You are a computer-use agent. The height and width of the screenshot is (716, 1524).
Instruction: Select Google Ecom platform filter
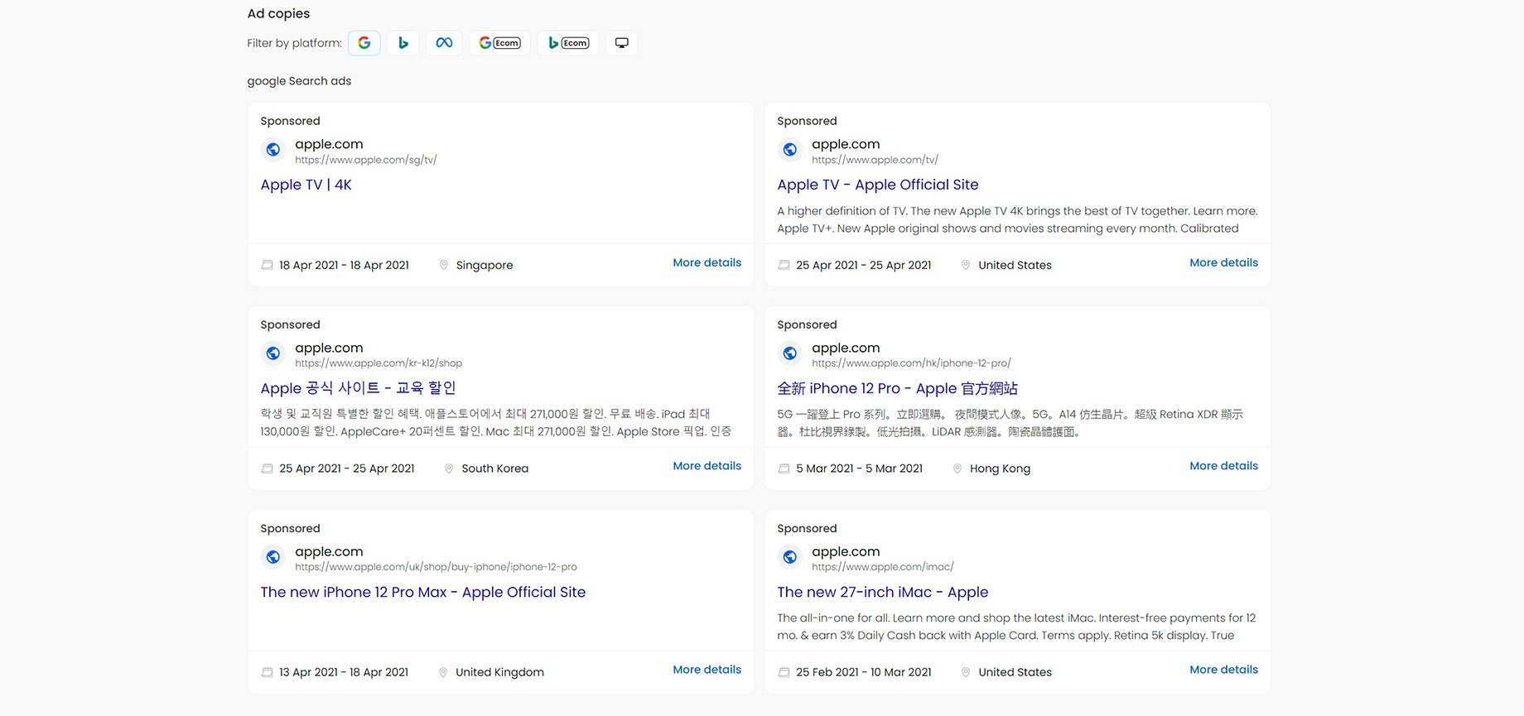500,43
